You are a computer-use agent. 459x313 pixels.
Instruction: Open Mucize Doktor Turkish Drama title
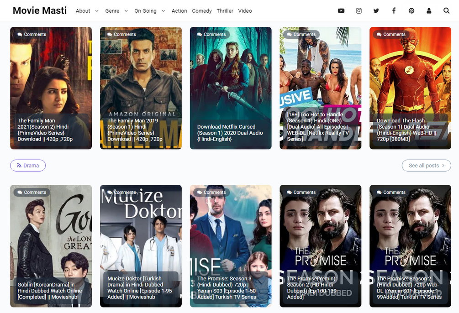pos(140,287)
